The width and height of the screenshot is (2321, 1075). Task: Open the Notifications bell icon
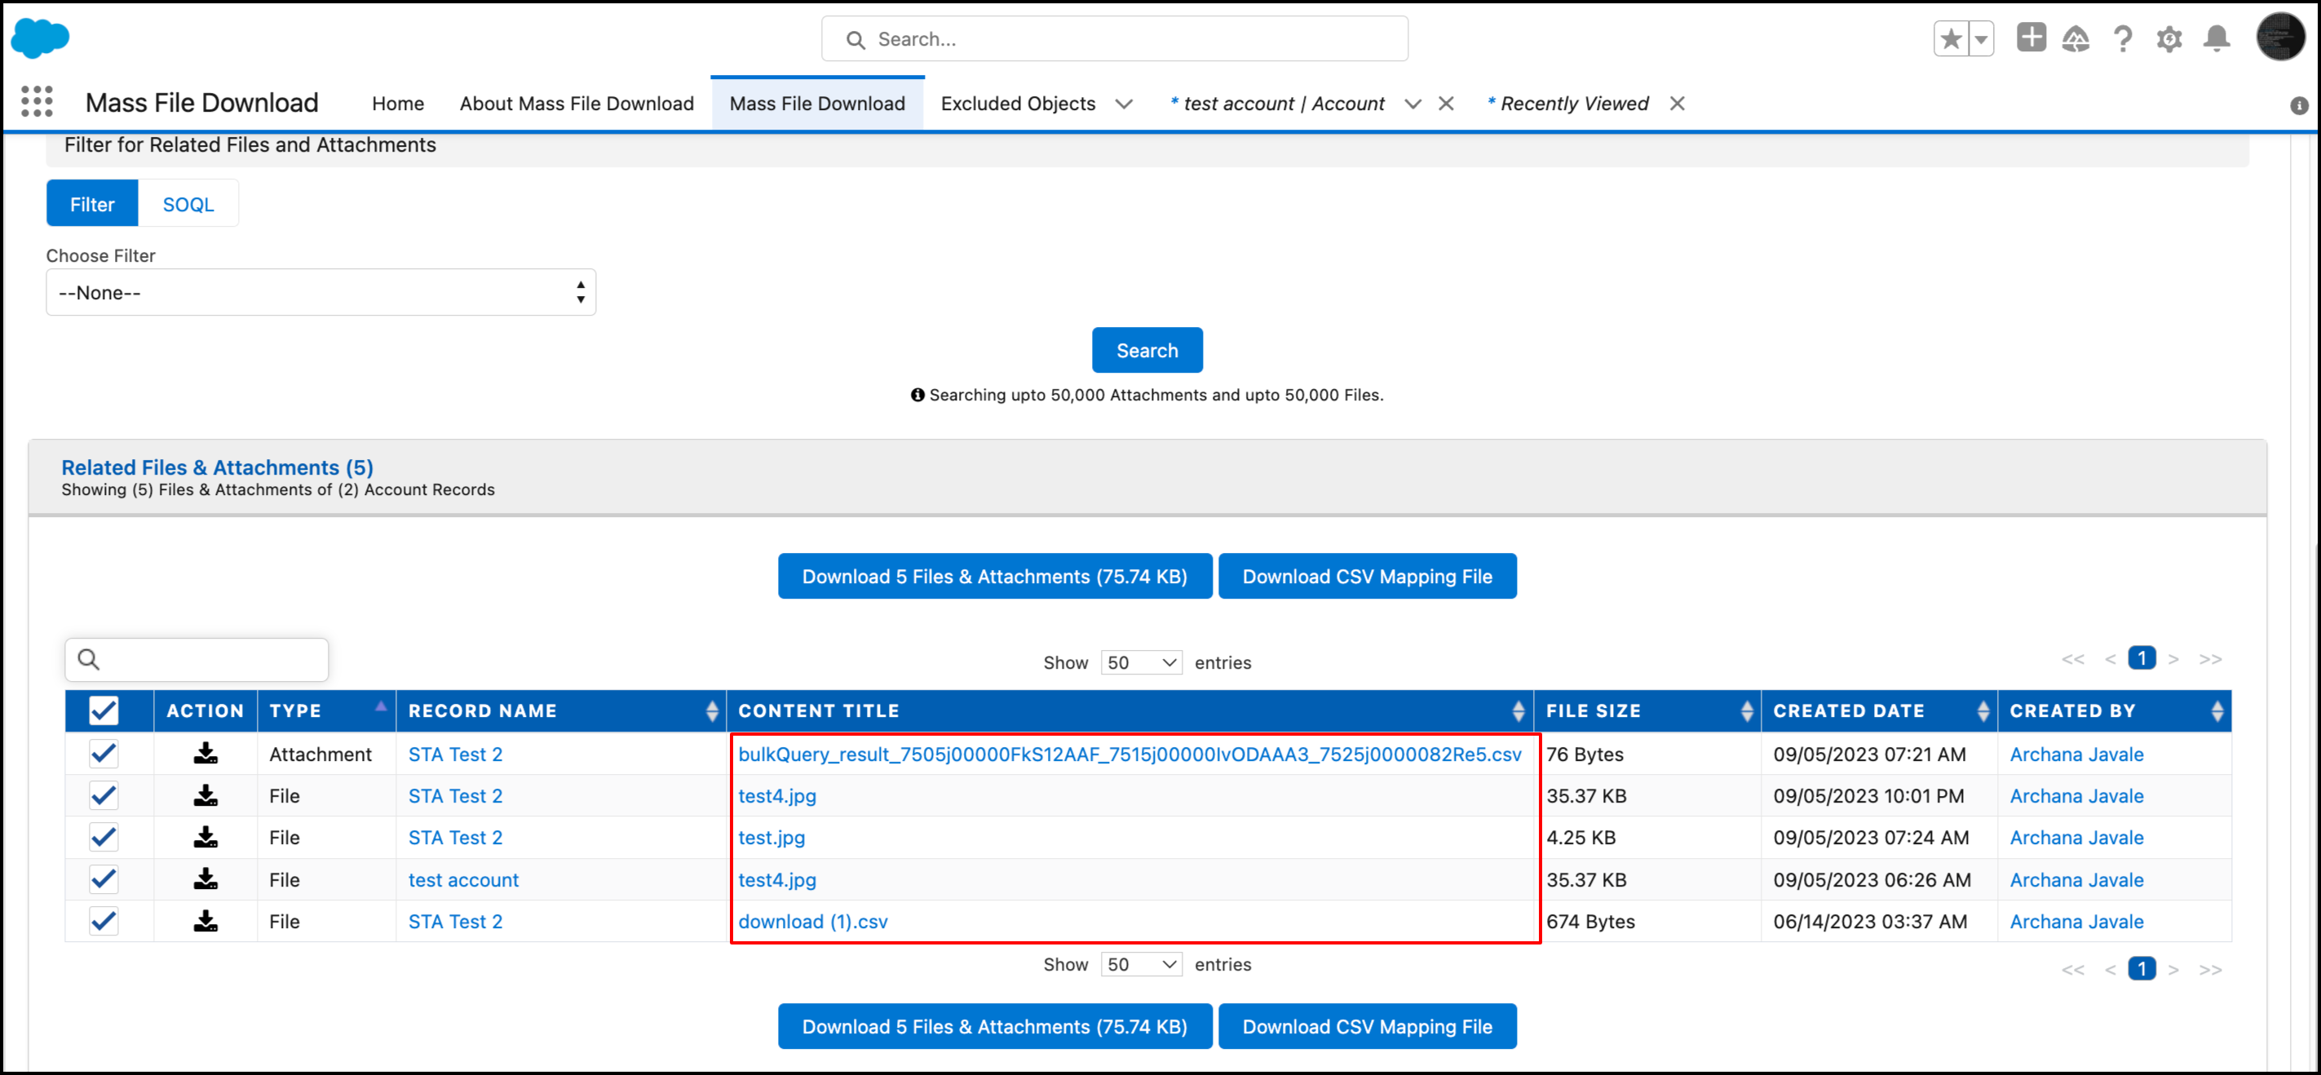(2217, 39)
